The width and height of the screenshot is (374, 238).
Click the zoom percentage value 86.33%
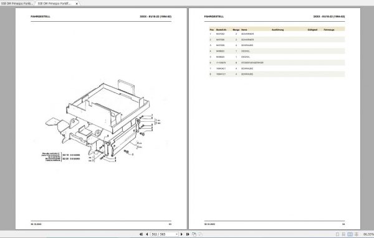pos(368,234)
